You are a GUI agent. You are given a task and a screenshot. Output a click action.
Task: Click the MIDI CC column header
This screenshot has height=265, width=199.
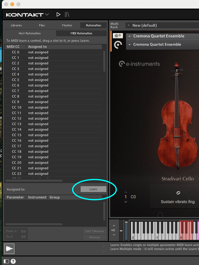[x=15, y=47]
